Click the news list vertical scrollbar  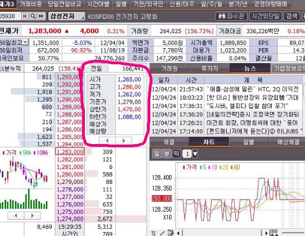pos(304,105)
